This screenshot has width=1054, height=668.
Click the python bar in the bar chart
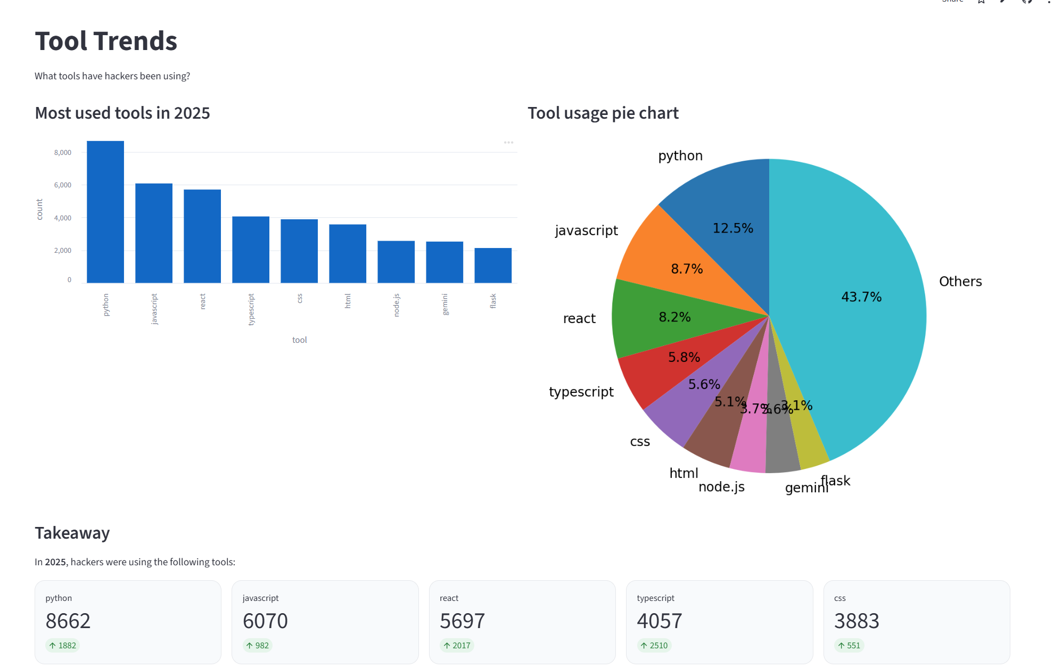(x=105, y=213)
